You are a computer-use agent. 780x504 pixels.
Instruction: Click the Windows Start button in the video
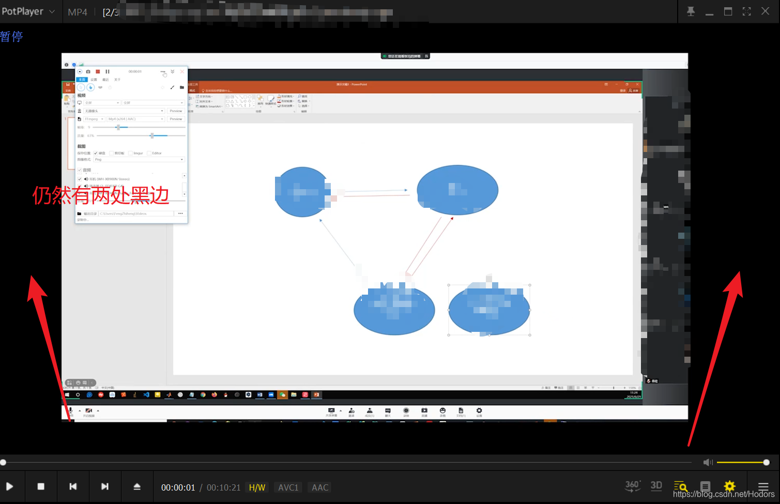click(67, 394)
